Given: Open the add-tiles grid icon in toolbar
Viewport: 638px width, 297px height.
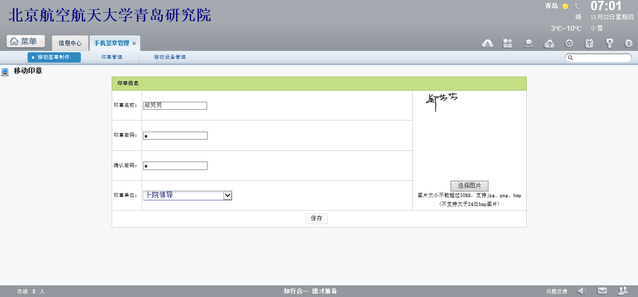Looking at the screenshot, I should [x=508, y=43].
